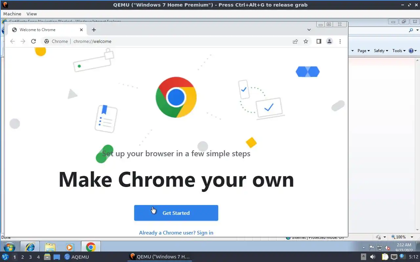Screen dimensions: 420x262
Task: Expand the Internet Explorer zoom level dropdown
Action: pyautogui.click(x=412, y=237)
